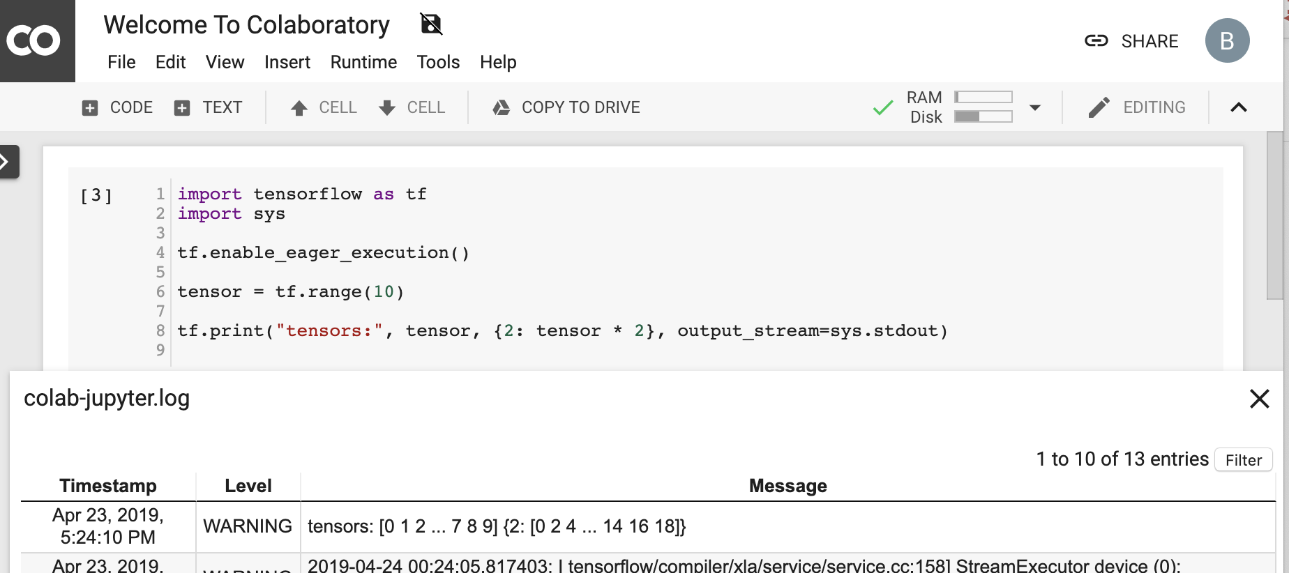Move the cell down with the down arrow
This screenshot has width=1289, height=573.
(387, 107)
